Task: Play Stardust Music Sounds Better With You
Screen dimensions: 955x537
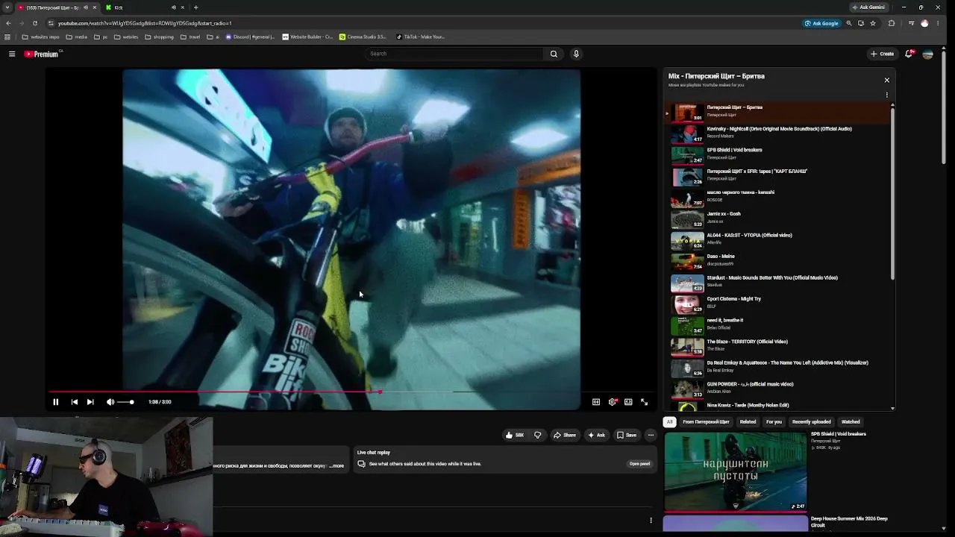Action: pos(779,283)
